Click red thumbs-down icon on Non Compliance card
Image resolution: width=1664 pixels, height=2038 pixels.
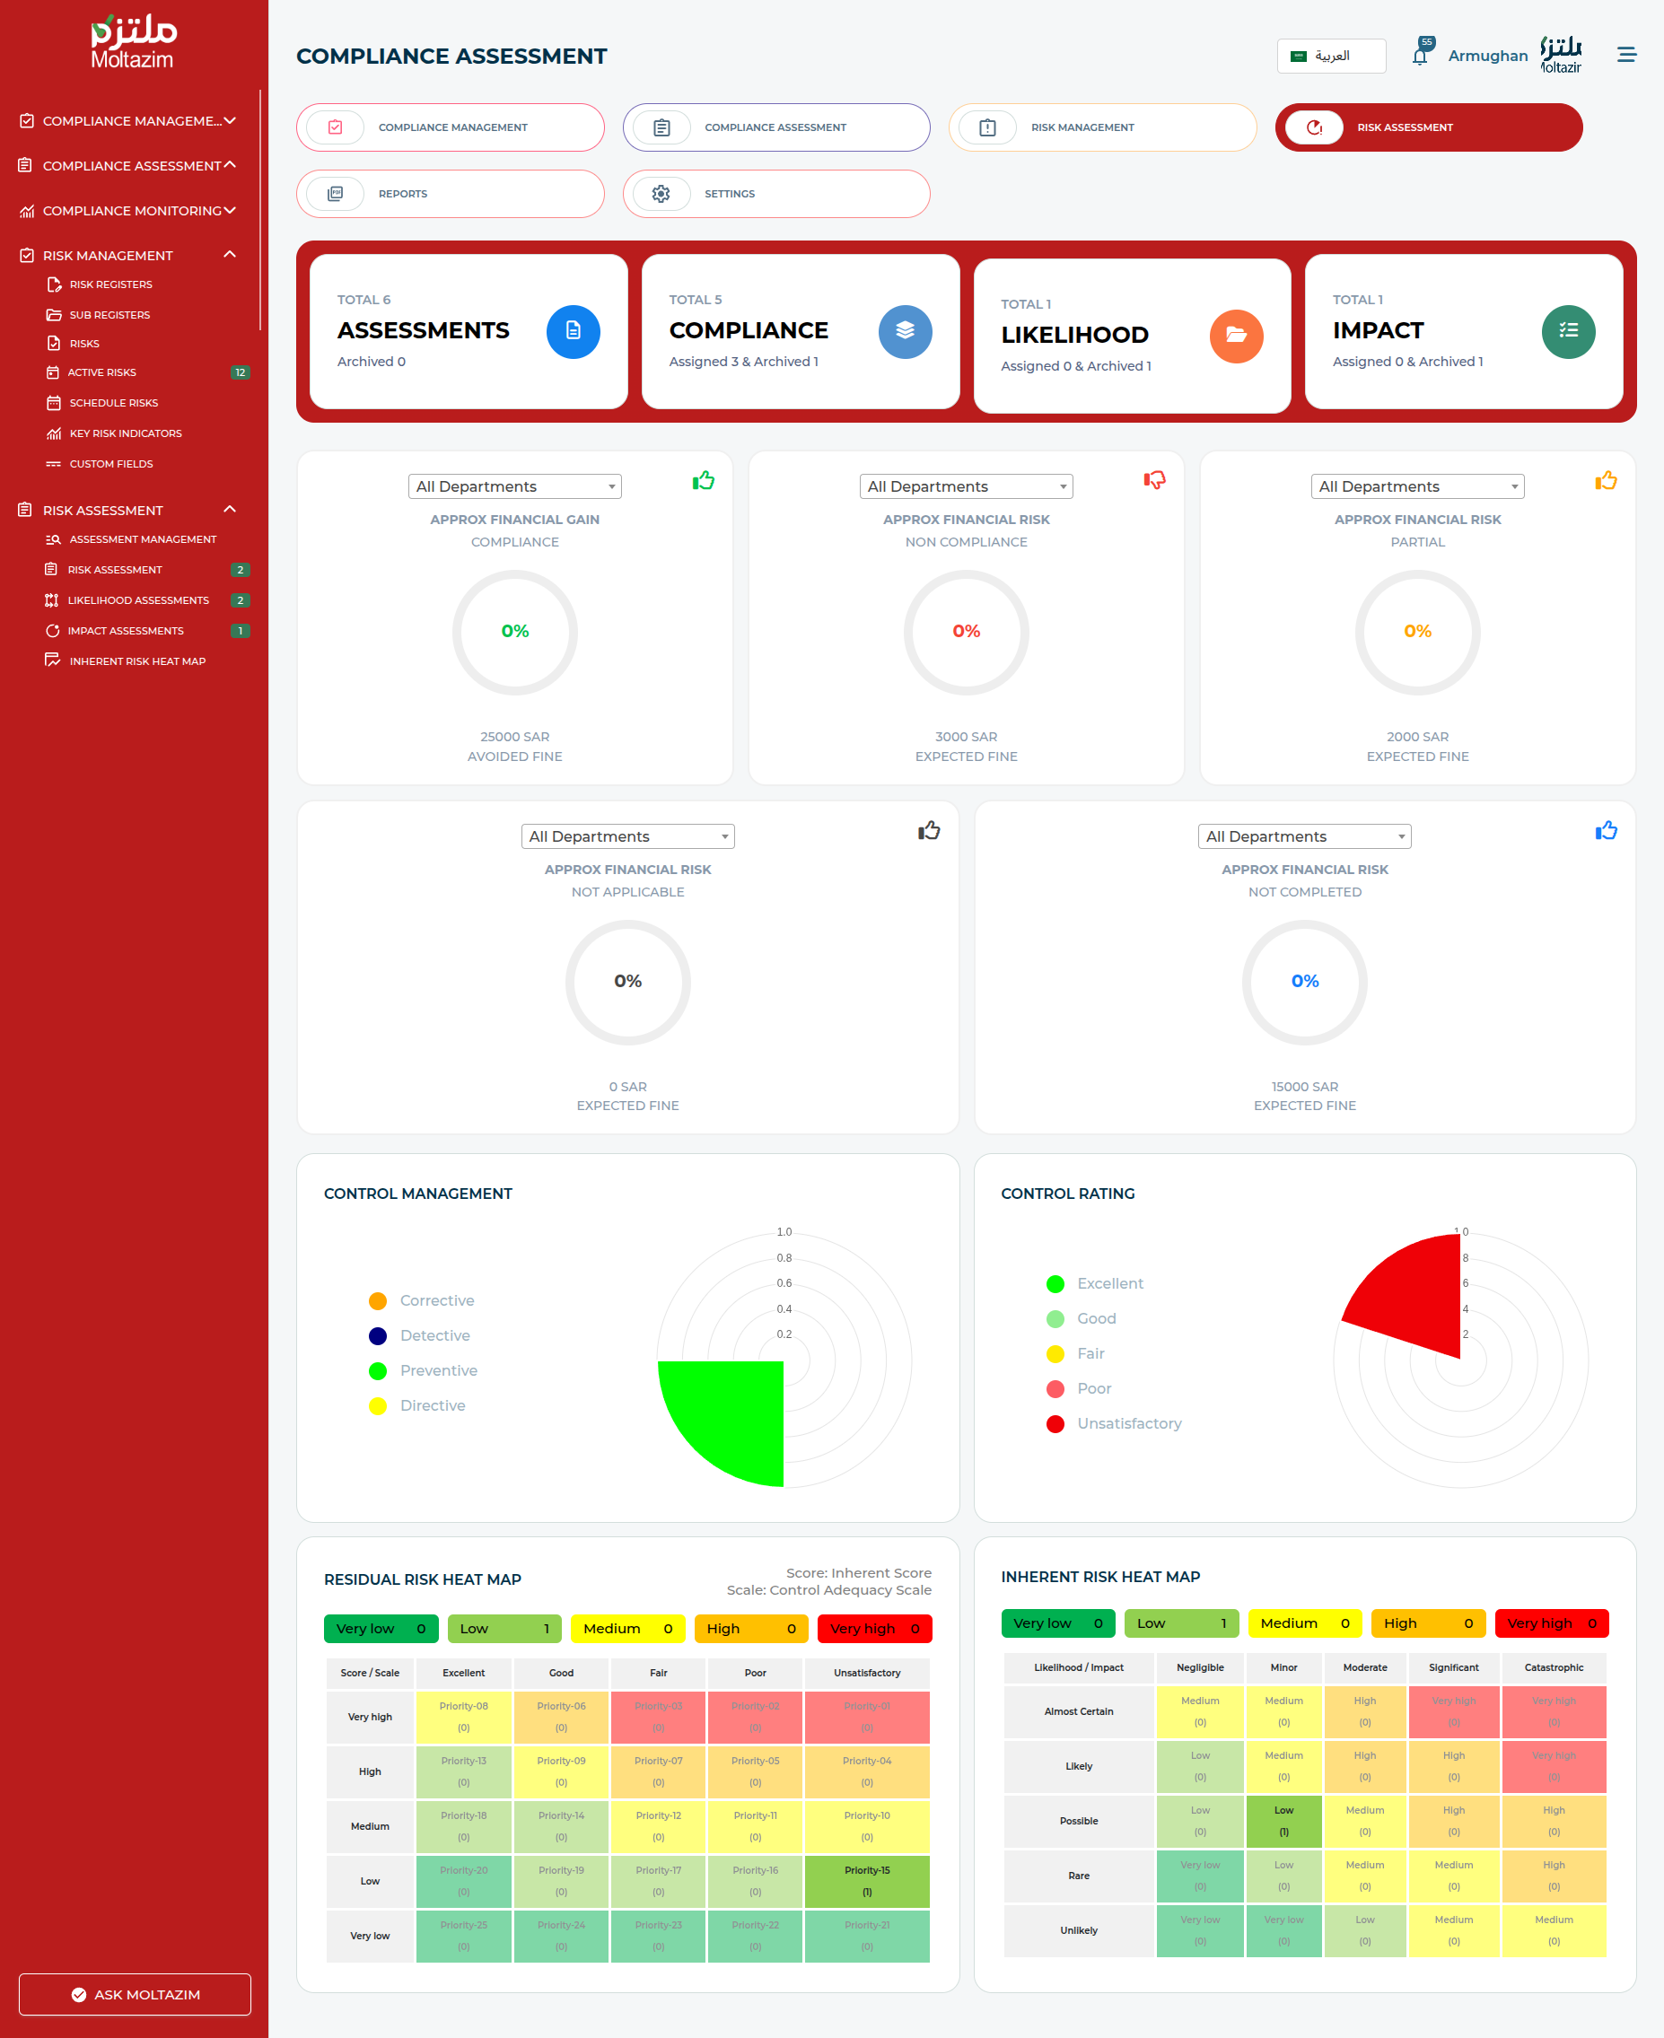click(x=1154, y=480)
